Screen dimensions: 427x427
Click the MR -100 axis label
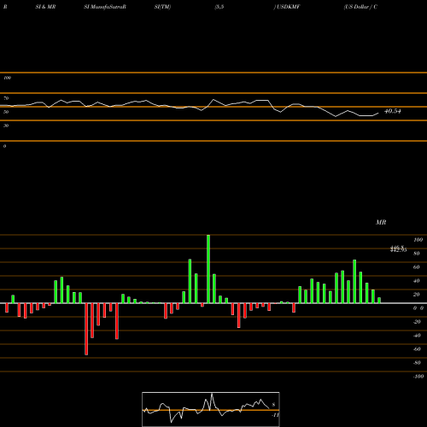coord(418,377)
